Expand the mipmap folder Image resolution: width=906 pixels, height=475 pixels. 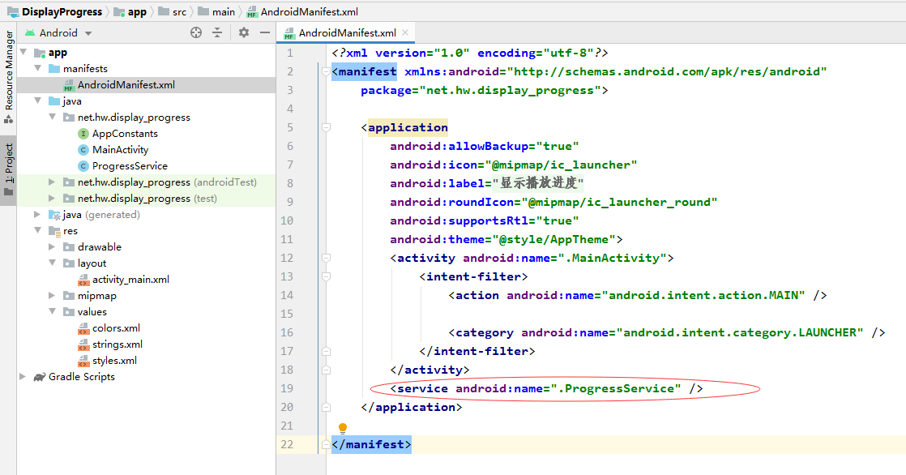(x=53, y=295)
